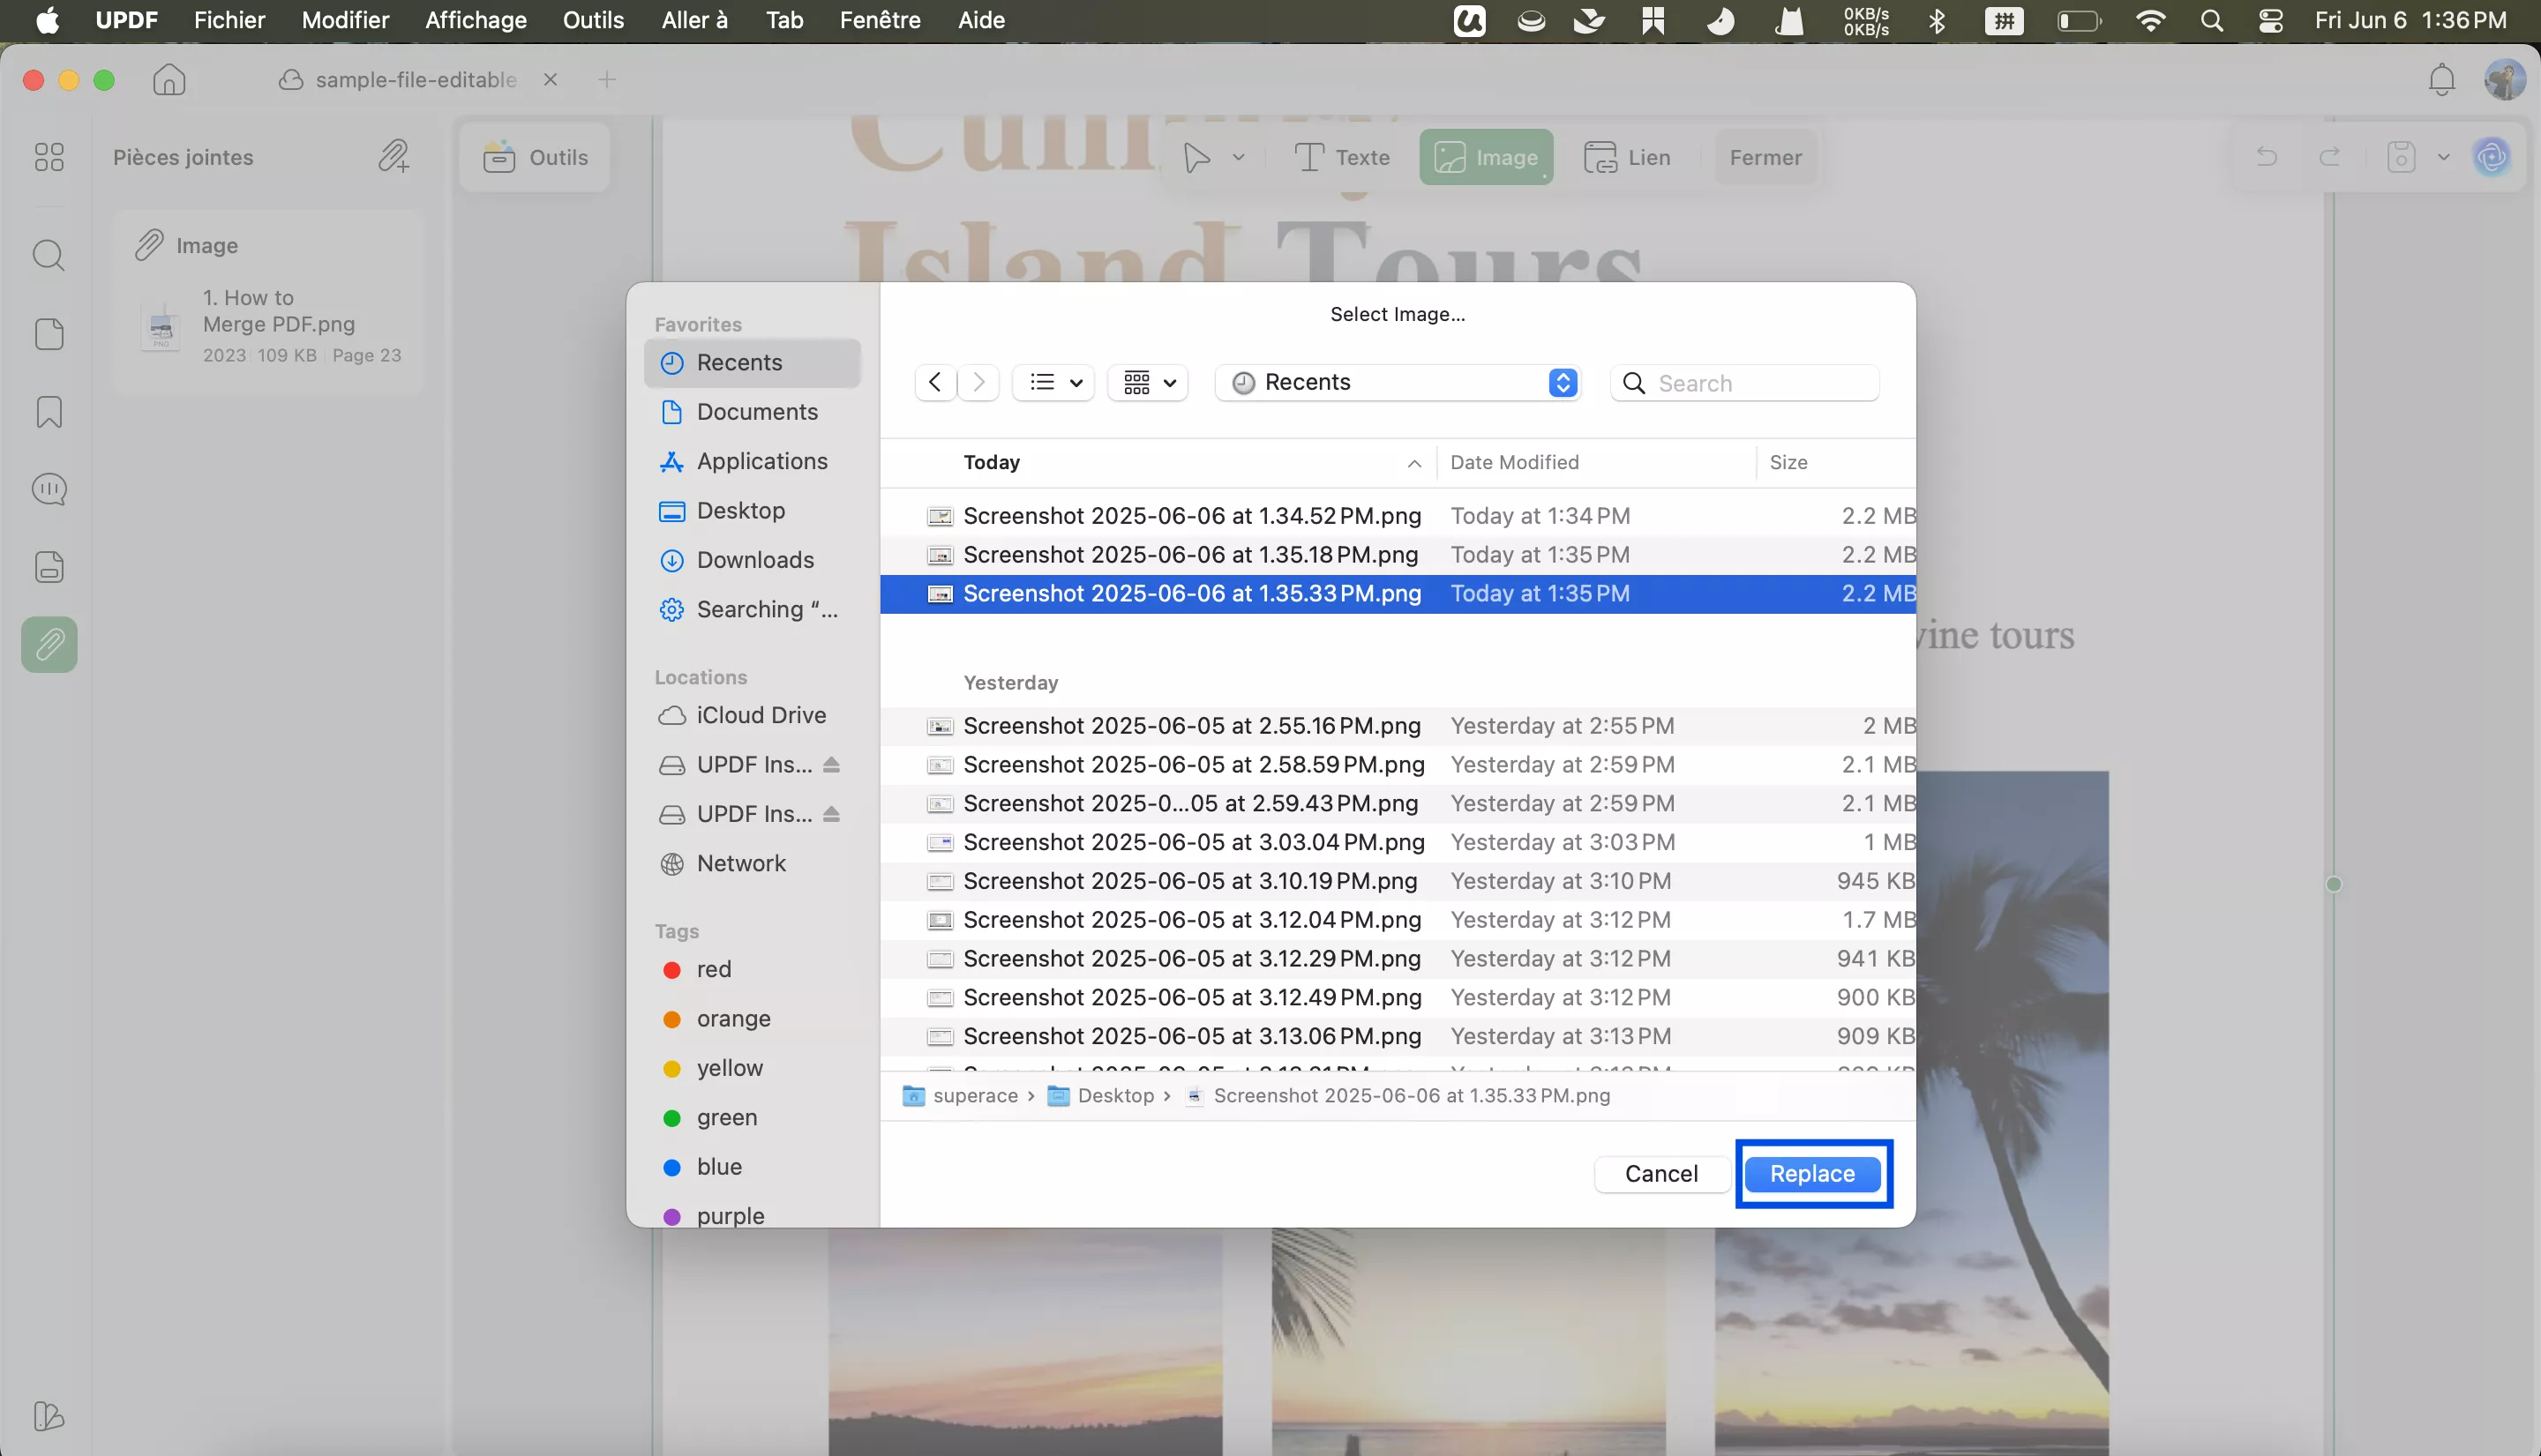This screenshot has height=1456, width=2541.
Task: Open the Affichage menu
Action: click(x=476, y=20)
